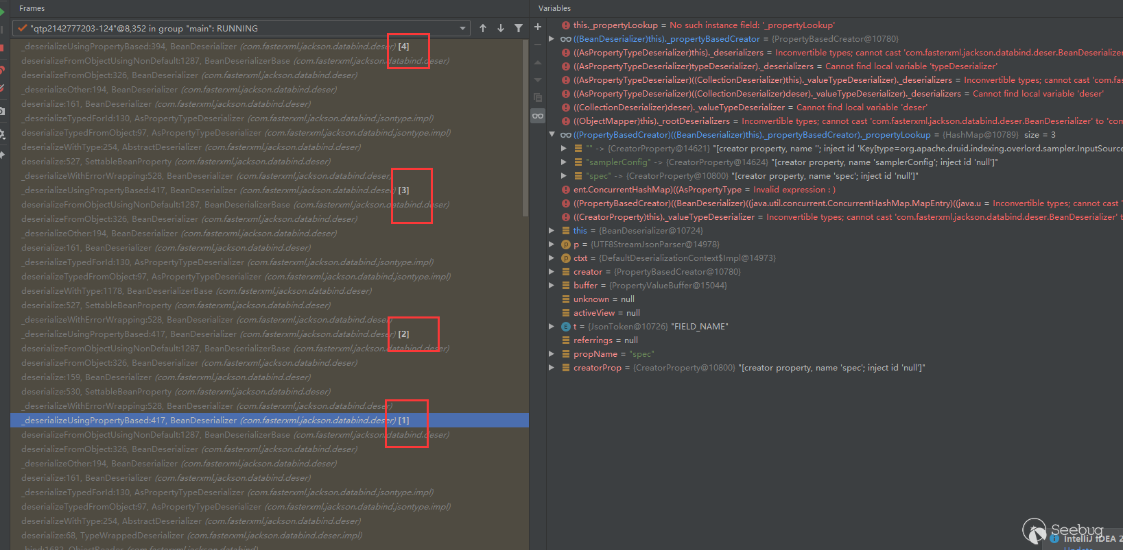This screenshot has height=550, width=1123.
Task: Toggle the glasses show-watches button
Action: click(x=538, y=116)
